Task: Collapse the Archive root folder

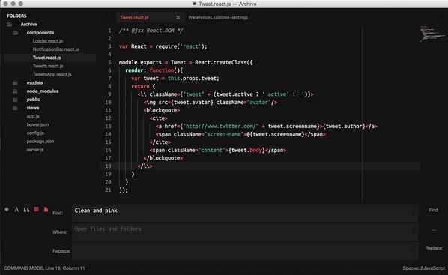Action: 10,25
